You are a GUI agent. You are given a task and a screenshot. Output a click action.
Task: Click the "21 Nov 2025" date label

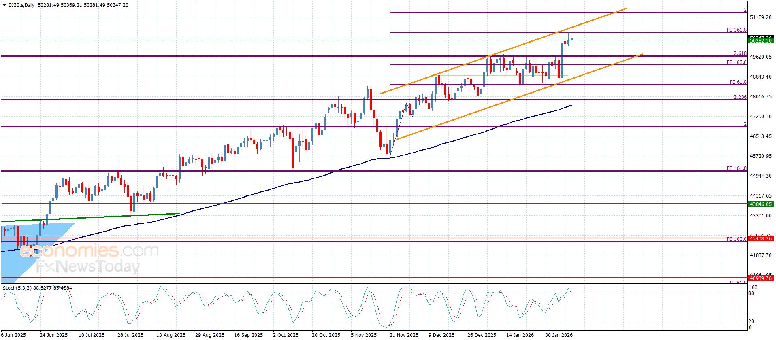tap(404, 335)
